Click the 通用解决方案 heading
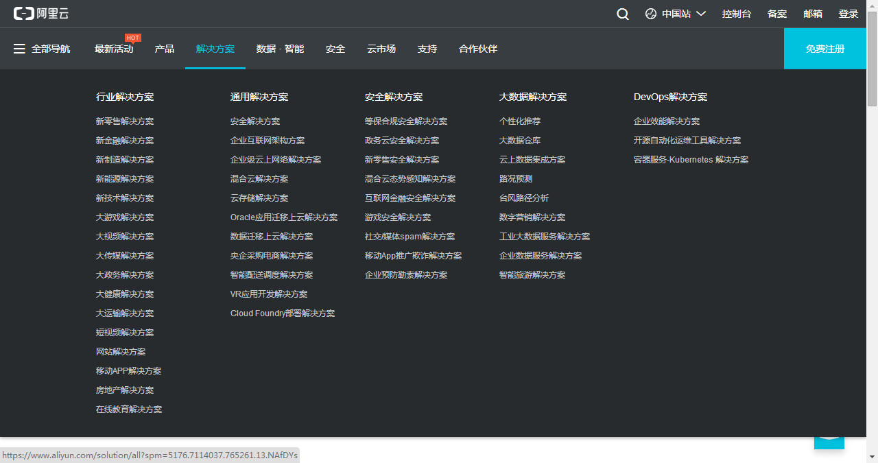This screenshot has height=463, width=878. (259, 97)
